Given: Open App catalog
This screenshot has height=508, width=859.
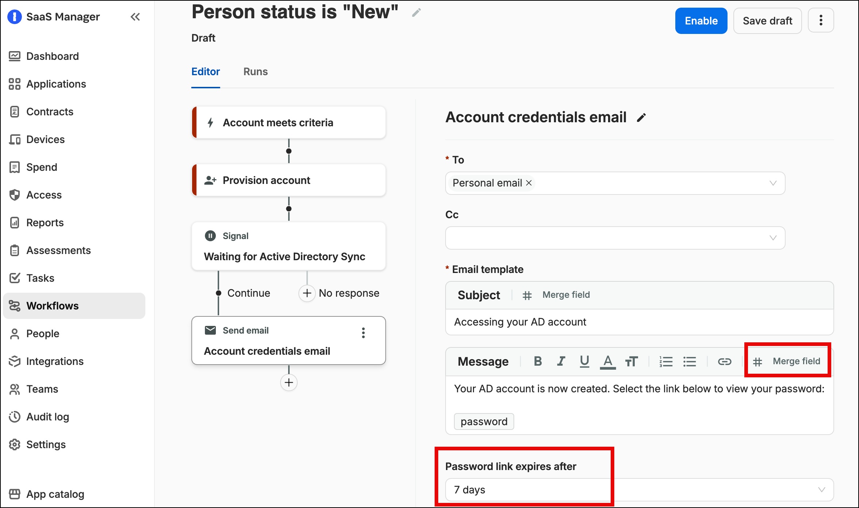Looking at the screenshot, I should (x=74, y=494).
